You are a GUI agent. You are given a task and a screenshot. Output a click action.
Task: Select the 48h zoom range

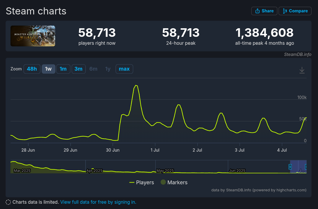pos(32,69)
